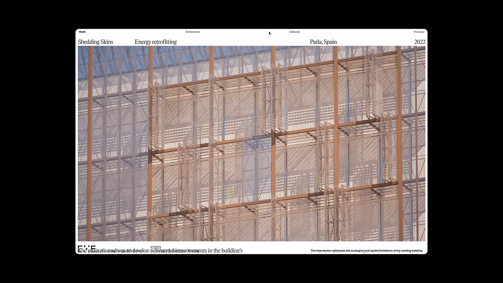Click the ©2025 copyright notice
The width and height of the screenshot is (503, 283).
pos(156,247)
